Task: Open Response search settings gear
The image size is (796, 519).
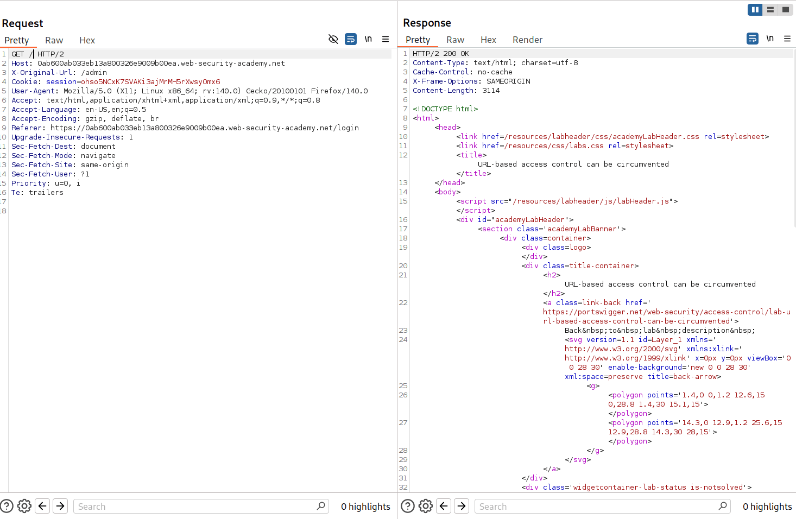Action: tap(426, 506)
